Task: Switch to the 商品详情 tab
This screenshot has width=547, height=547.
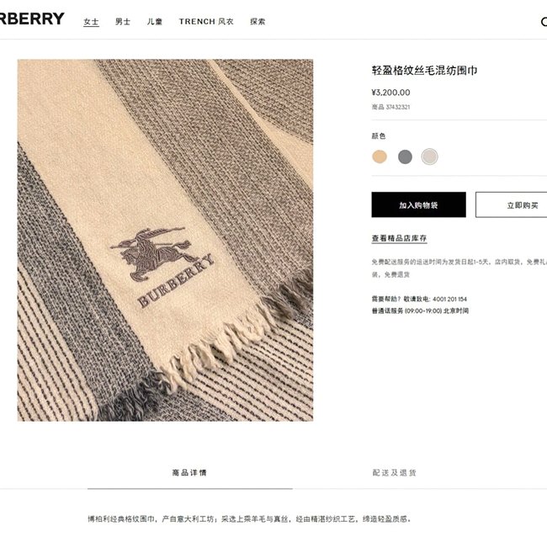Action: (190, 473)
